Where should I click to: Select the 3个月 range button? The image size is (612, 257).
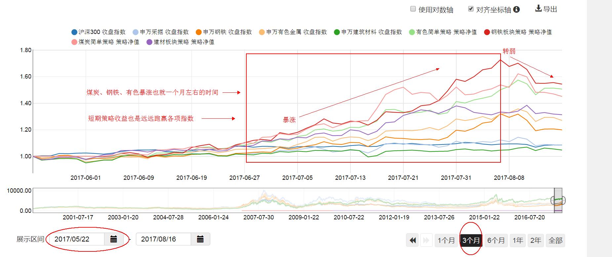click(471, 241)
